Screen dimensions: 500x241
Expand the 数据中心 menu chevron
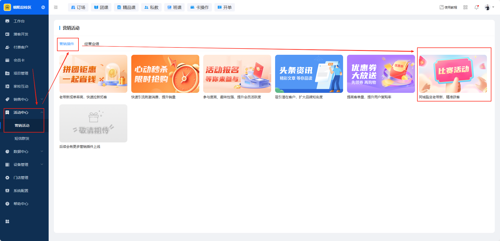42,151
